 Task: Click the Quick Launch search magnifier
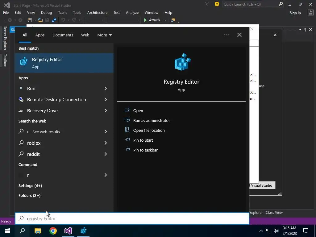[x=281, y=4]
